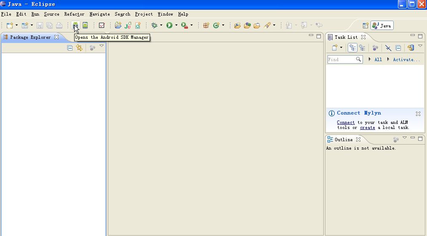Click the Run External Tools icon

click(x=185, y=25)
